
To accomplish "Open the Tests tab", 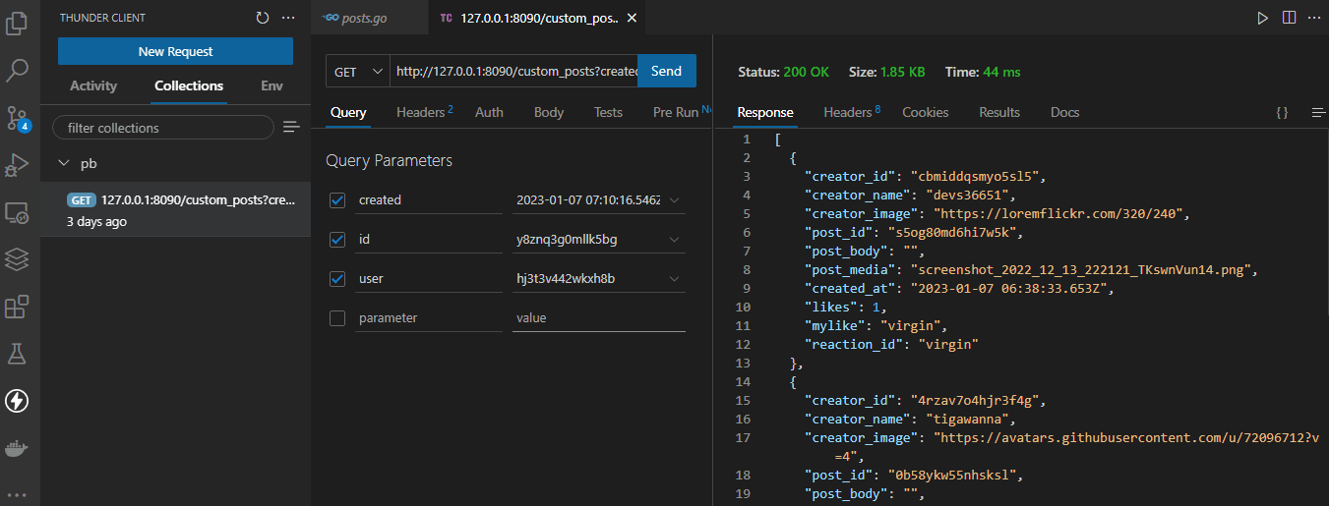I will 608,112.
